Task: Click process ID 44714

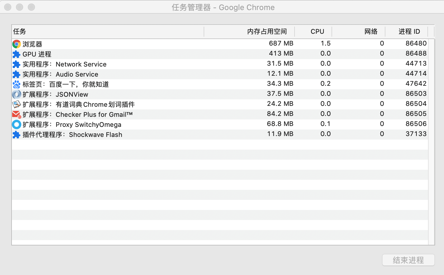Action: (416, 74)
